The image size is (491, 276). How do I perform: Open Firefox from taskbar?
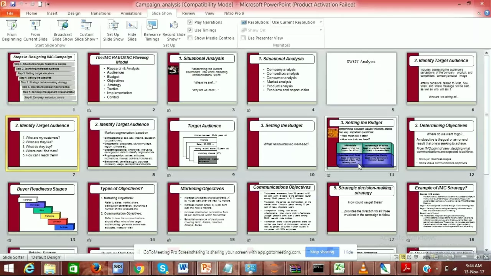coord(96,268)
